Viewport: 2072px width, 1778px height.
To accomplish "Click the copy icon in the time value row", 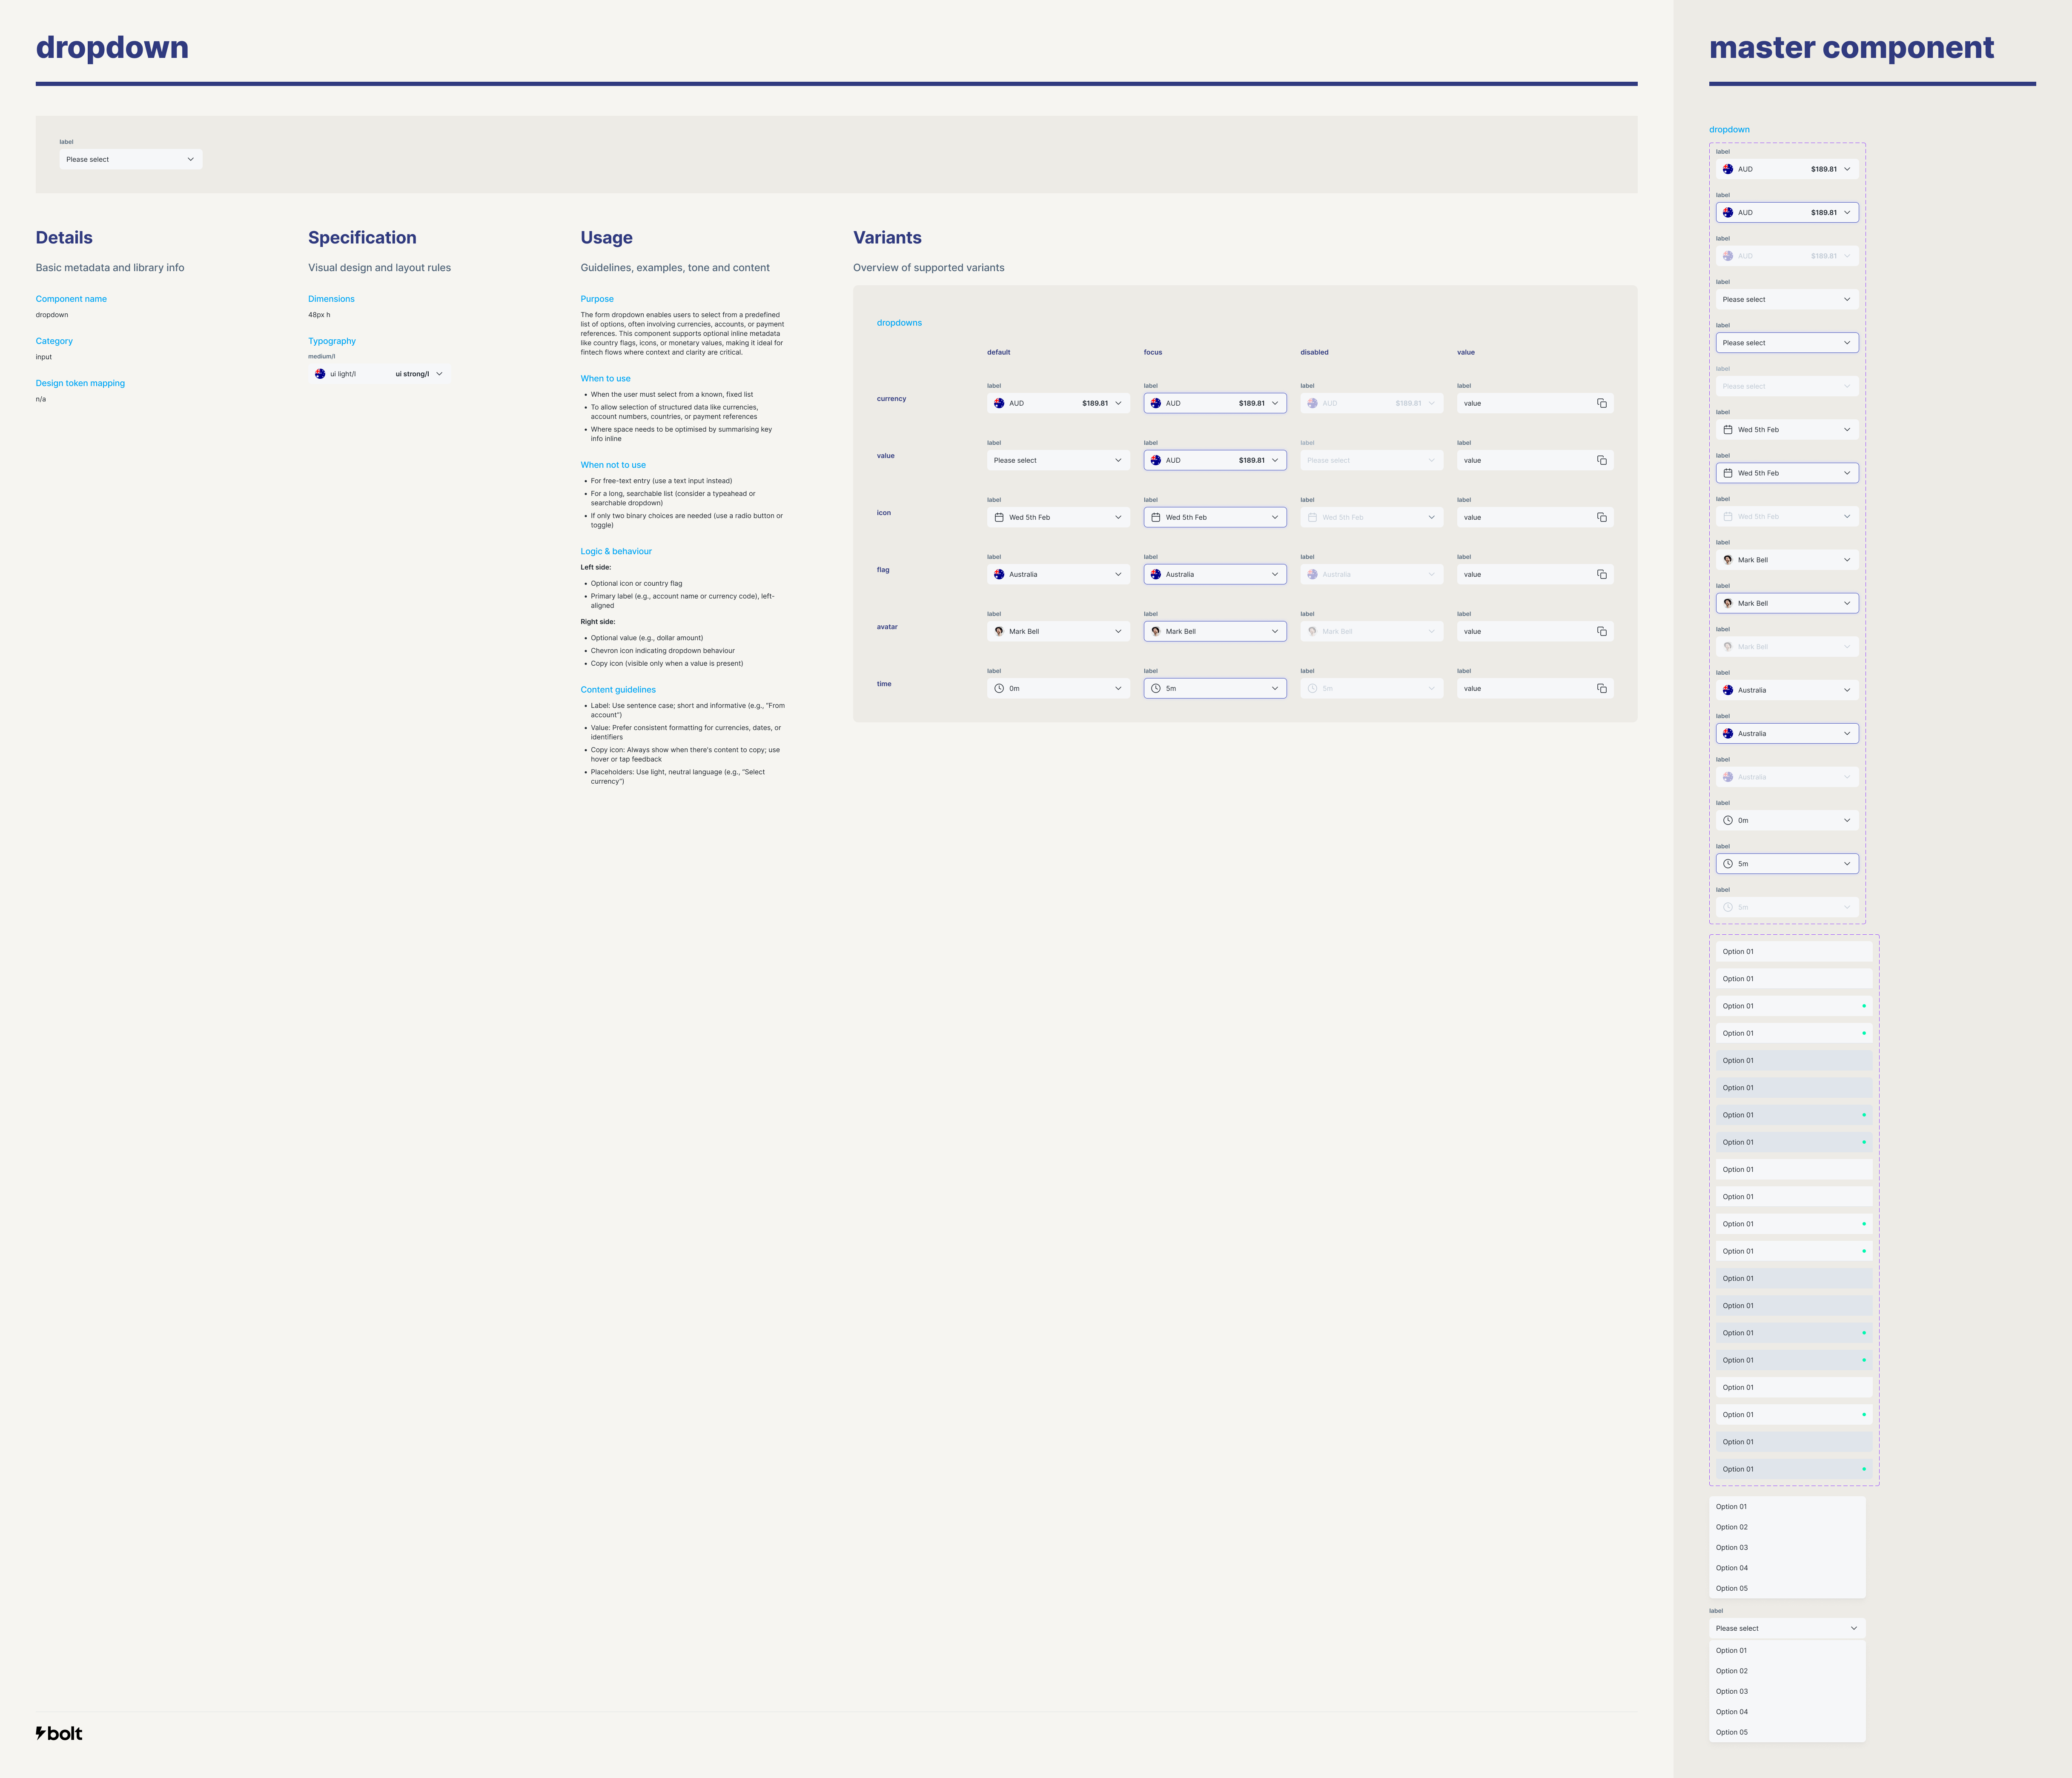I will pyautogui.click(x=1602, y=688).
